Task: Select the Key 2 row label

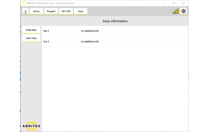Action: [47, 41]
